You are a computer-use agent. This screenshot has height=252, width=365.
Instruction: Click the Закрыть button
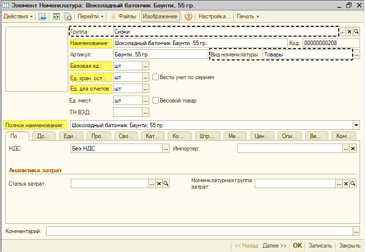350,246
